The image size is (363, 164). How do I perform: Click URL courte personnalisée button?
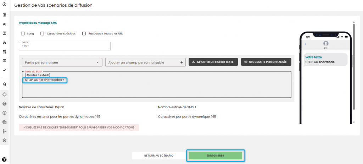tap(266, 62)
